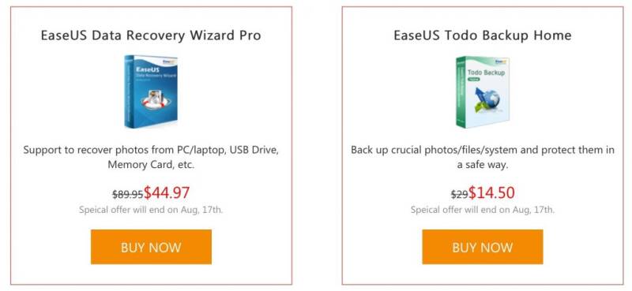632x291 pixels.
Task: Click the blue box's left spine edge
Action: tap(129, 91)
